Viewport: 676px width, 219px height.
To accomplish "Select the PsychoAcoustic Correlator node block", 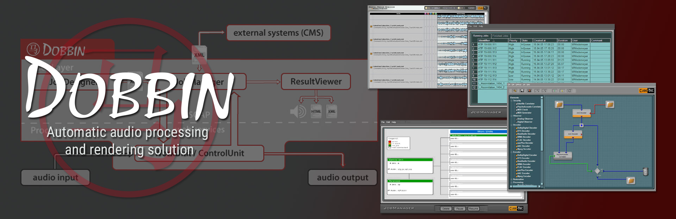I will [562, 155].
